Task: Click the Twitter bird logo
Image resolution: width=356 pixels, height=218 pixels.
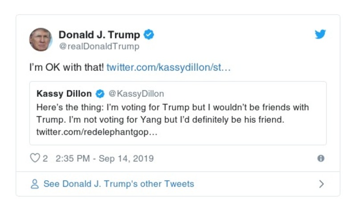Action: (320, 34)
